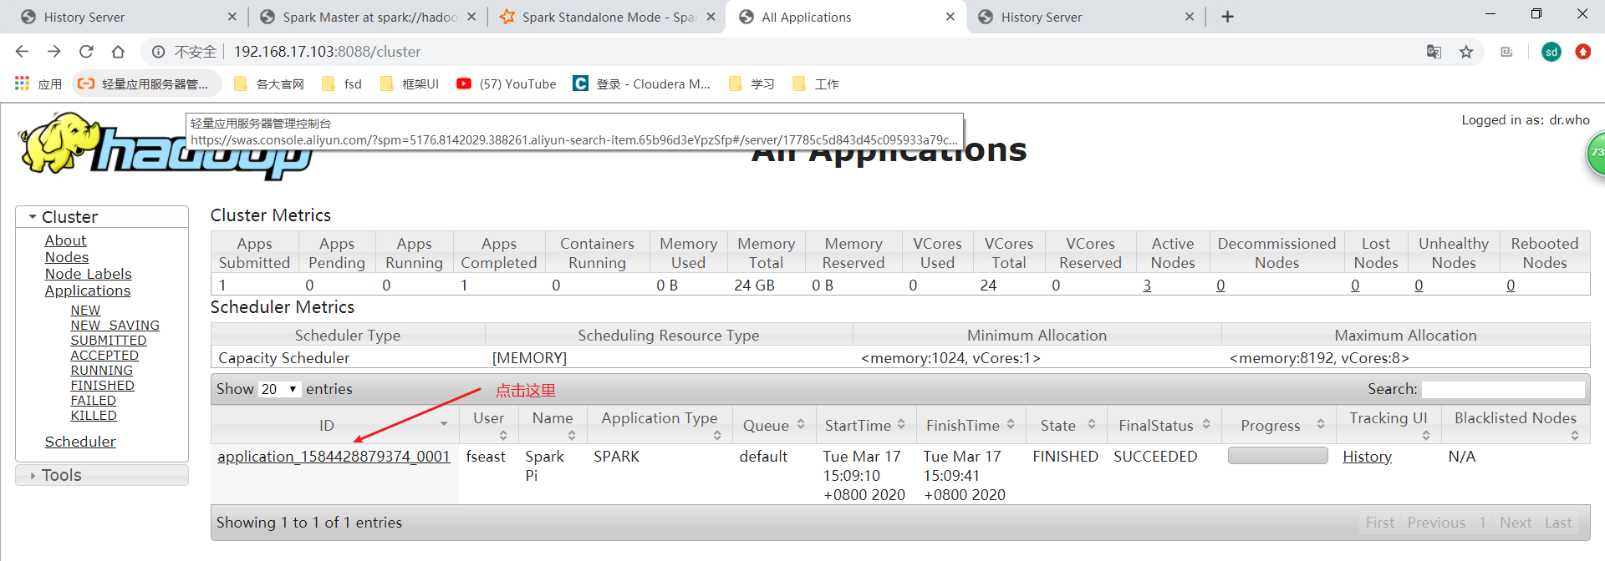Open the Node Labels link

tap(88, 274)
